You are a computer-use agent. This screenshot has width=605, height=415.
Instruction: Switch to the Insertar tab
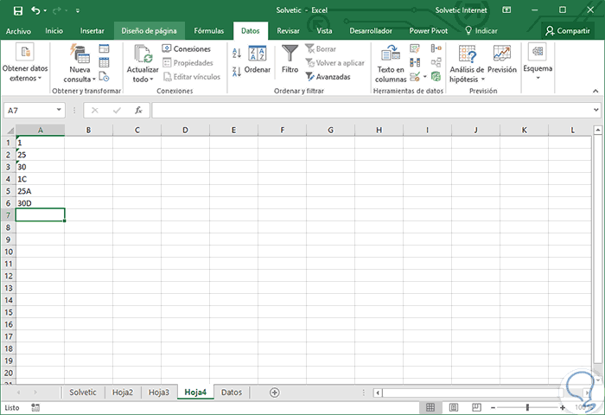92,31
